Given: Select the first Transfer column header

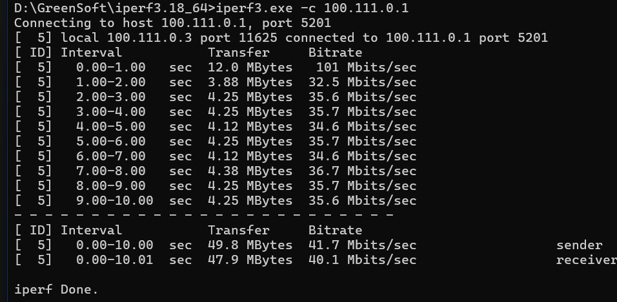Looking at the screenshot, I should (238, 52).
